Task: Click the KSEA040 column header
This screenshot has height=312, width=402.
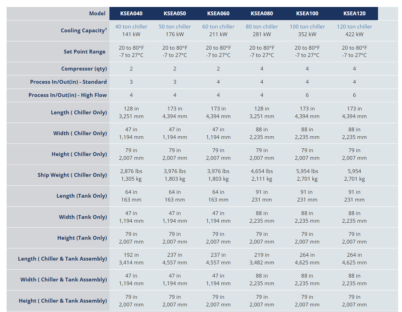Action: 131,14
